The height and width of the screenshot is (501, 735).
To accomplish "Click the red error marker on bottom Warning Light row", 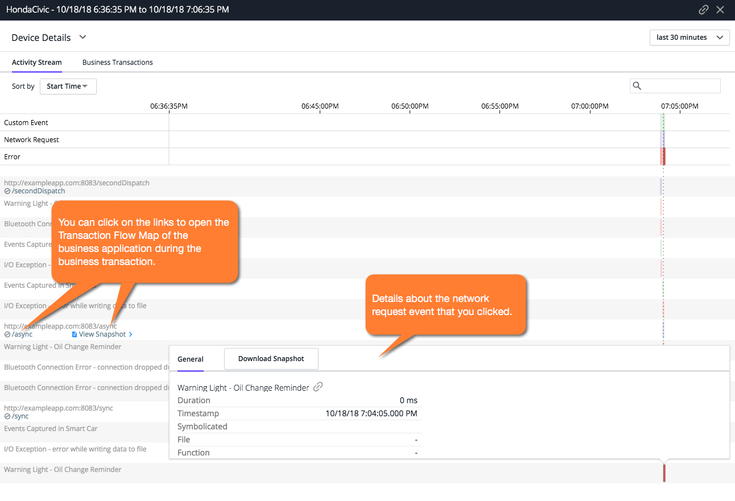I will click(x=664, y=473).
